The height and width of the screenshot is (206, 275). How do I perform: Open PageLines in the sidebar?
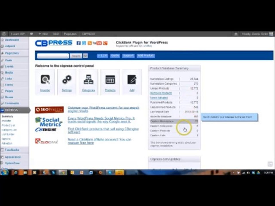tap(12, 53)
